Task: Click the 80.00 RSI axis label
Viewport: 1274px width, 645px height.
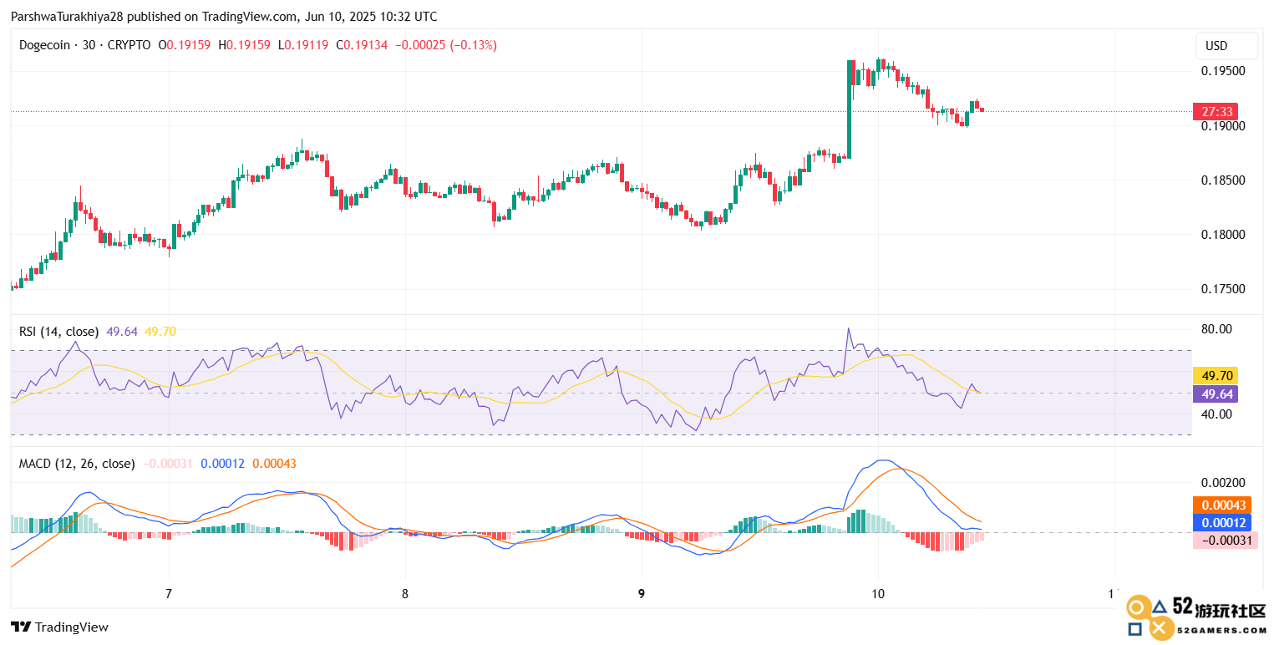Action: coord(1216,329)
